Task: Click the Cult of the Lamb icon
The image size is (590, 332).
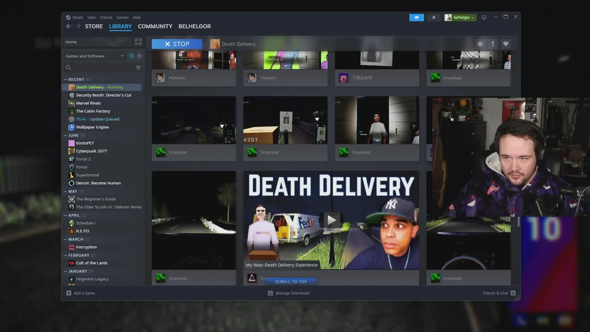Action: (71, 263)
